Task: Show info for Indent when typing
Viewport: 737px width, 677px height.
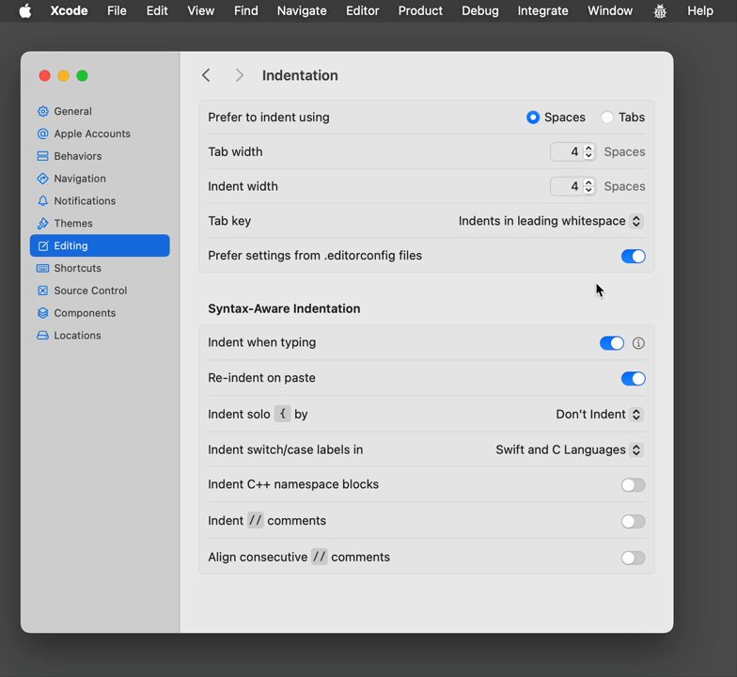Action: click(x=638, y=343)
